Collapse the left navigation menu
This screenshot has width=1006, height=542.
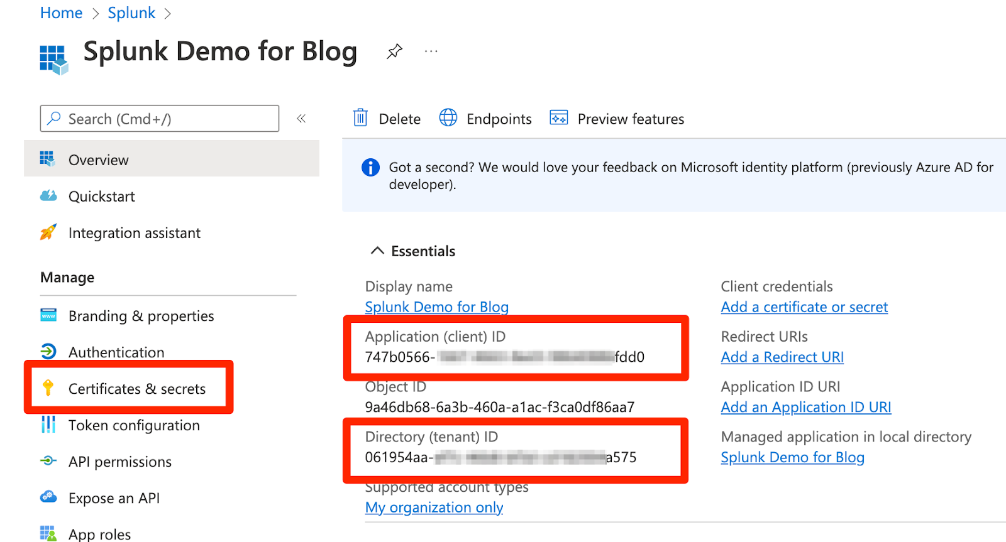301,118
